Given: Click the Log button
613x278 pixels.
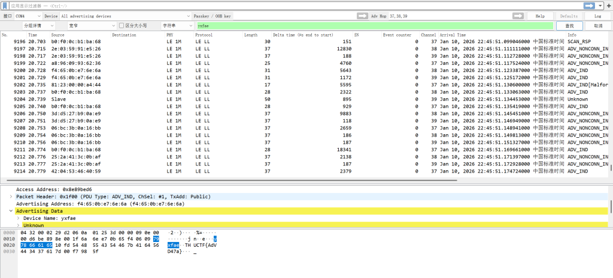Looking at the screenshot, I should point(597,16).
